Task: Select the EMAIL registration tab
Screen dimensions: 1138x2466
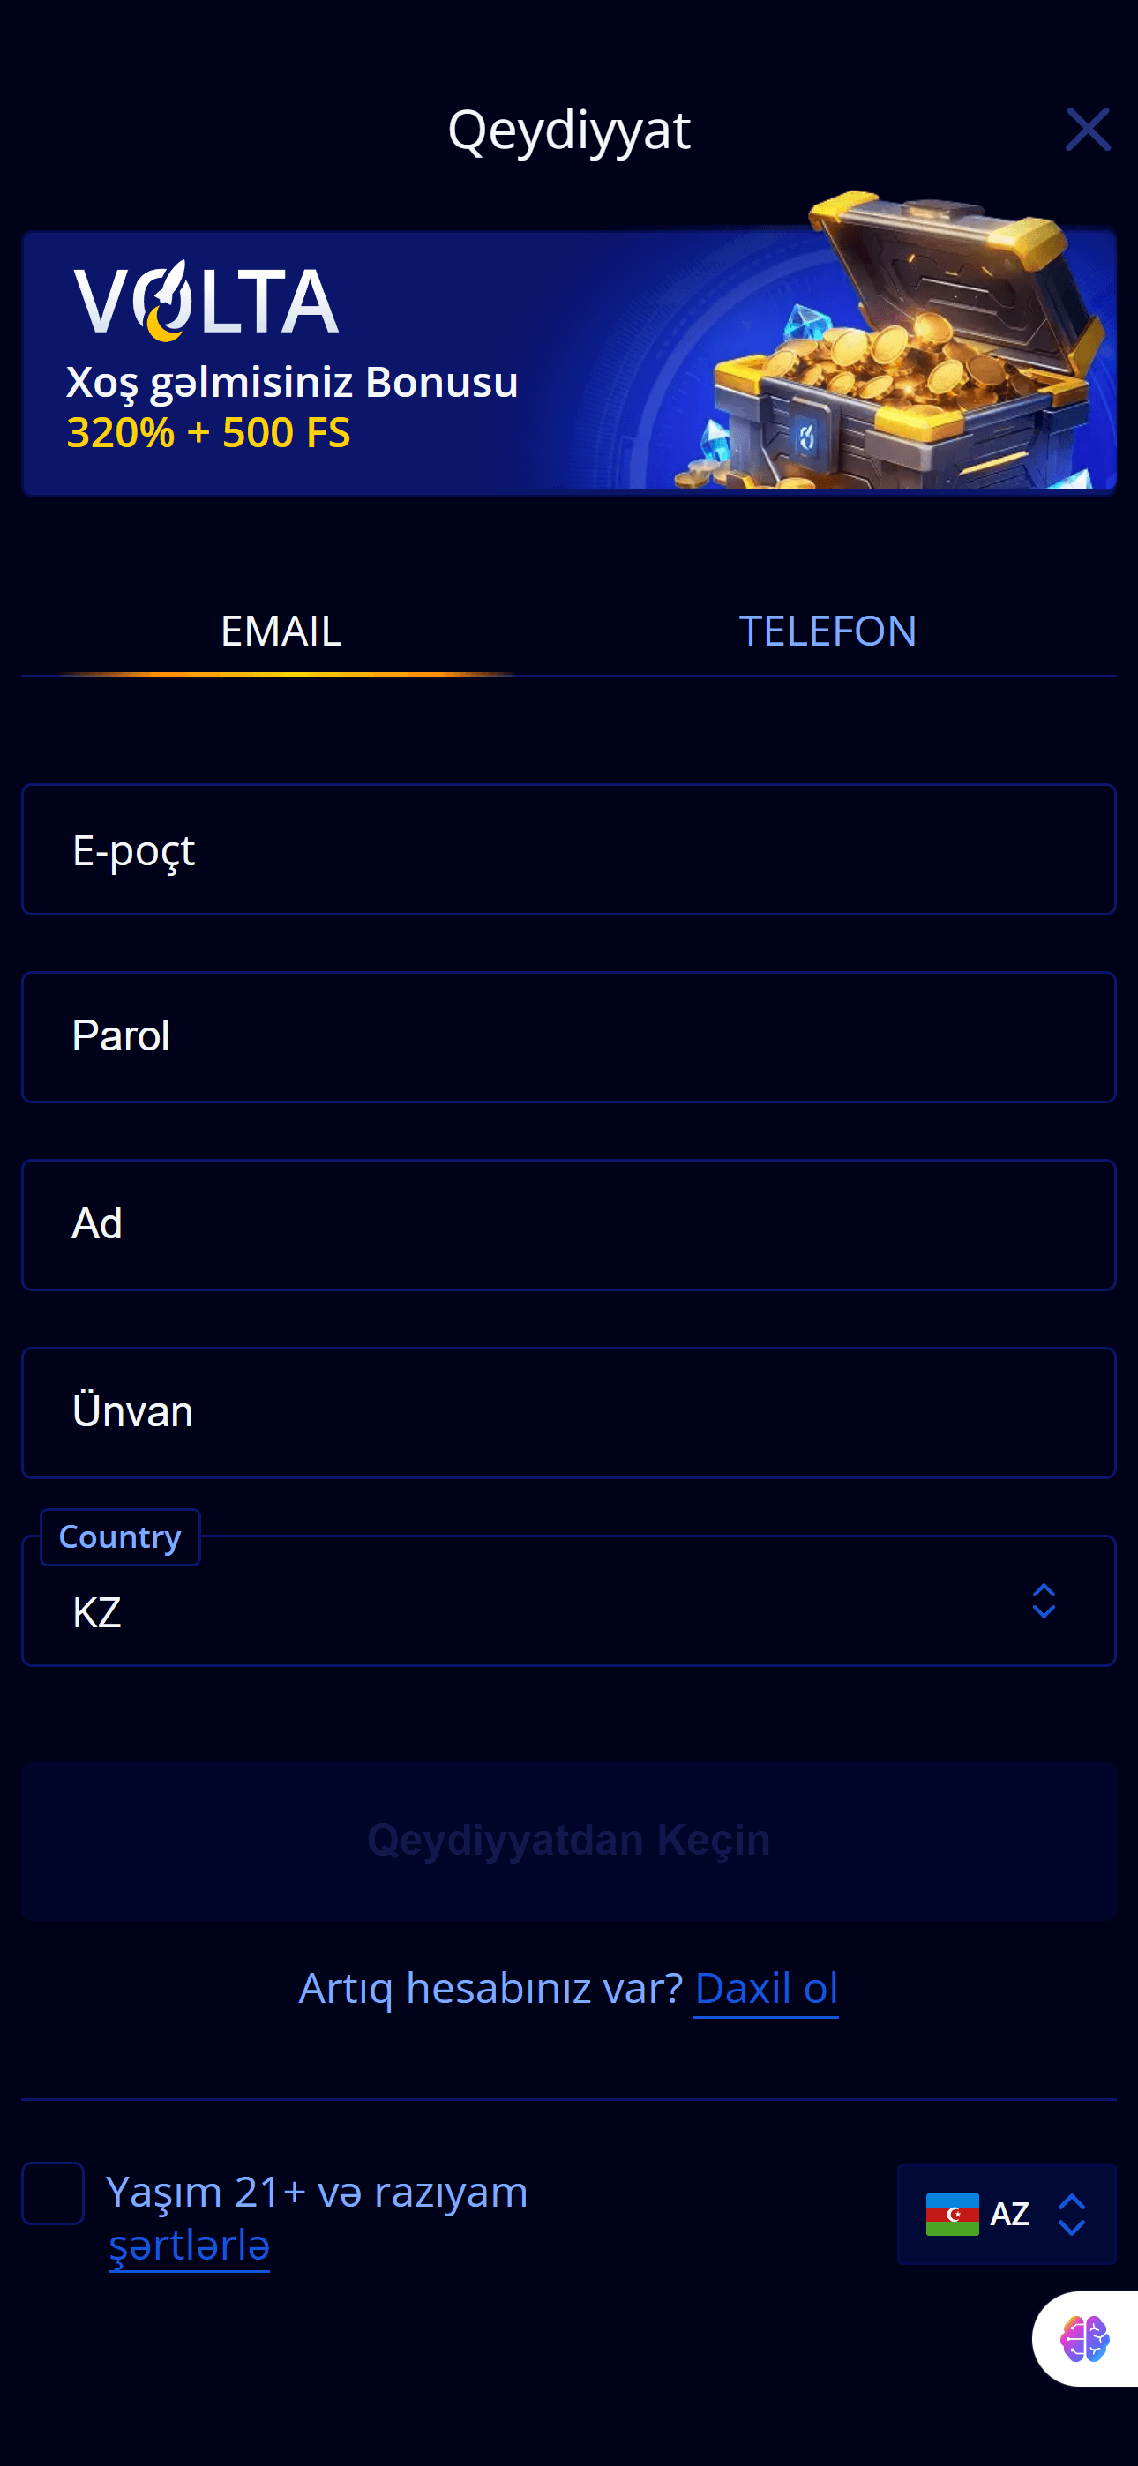Action: [281, 631]
